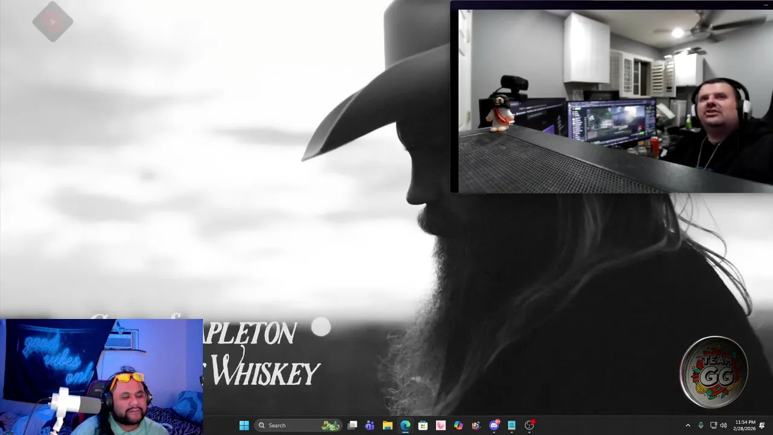
Task: Click the seasonal search highlight icon in the Search box
Action: click(x=330, y=425)
